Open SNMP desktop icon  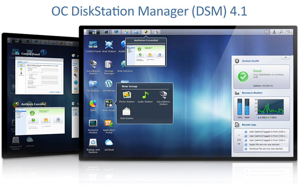93,106
